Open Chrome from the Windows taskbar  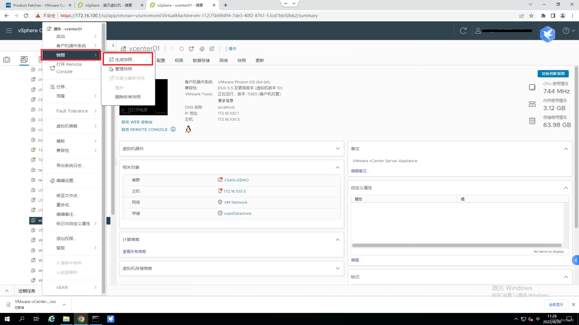click(81, 319)
